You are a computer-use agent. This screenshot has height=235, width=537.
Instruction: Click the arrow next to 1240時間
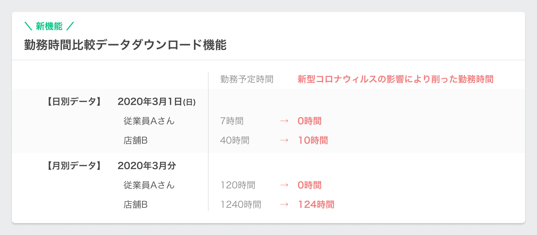[284, 204]
